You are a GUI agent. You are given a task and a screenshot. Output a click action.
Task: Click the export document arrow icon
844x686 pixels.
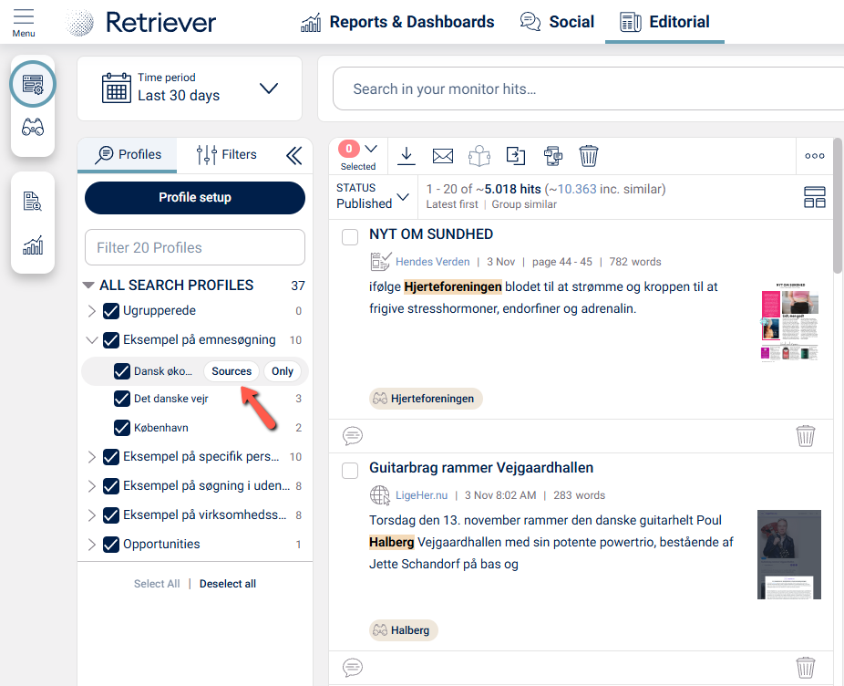tap(516, 156)
